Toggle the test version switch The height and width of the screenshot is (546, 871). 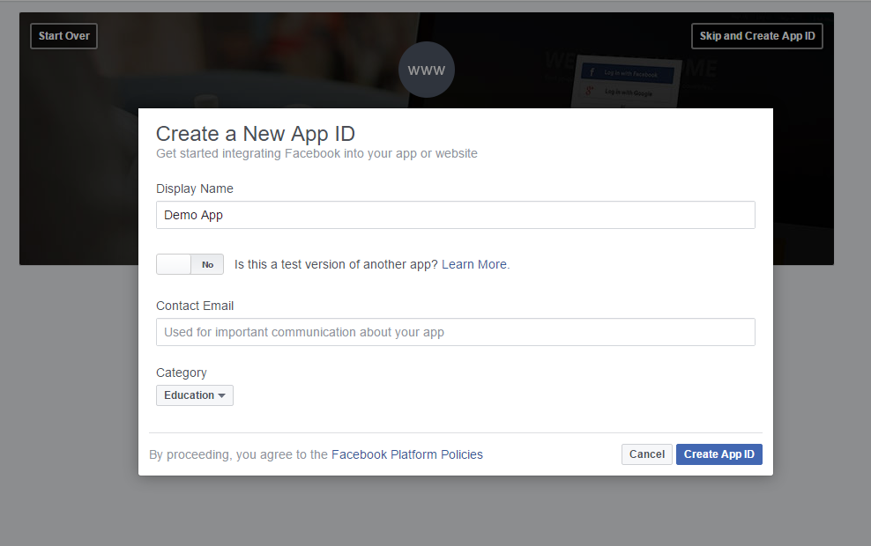click(x=190, y=264)
